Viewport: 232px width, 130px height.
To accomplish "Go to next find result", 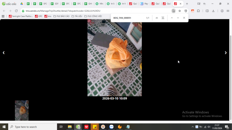I will tap(178, 18).
